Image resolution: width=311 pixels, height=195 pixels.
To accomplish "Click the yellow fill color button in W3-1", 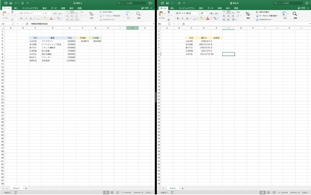I will tap(45, 18).
